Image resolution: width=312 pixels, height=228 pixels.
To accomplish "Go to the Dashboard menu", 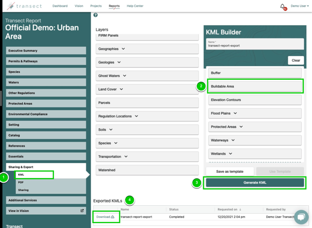I will 60,6.
